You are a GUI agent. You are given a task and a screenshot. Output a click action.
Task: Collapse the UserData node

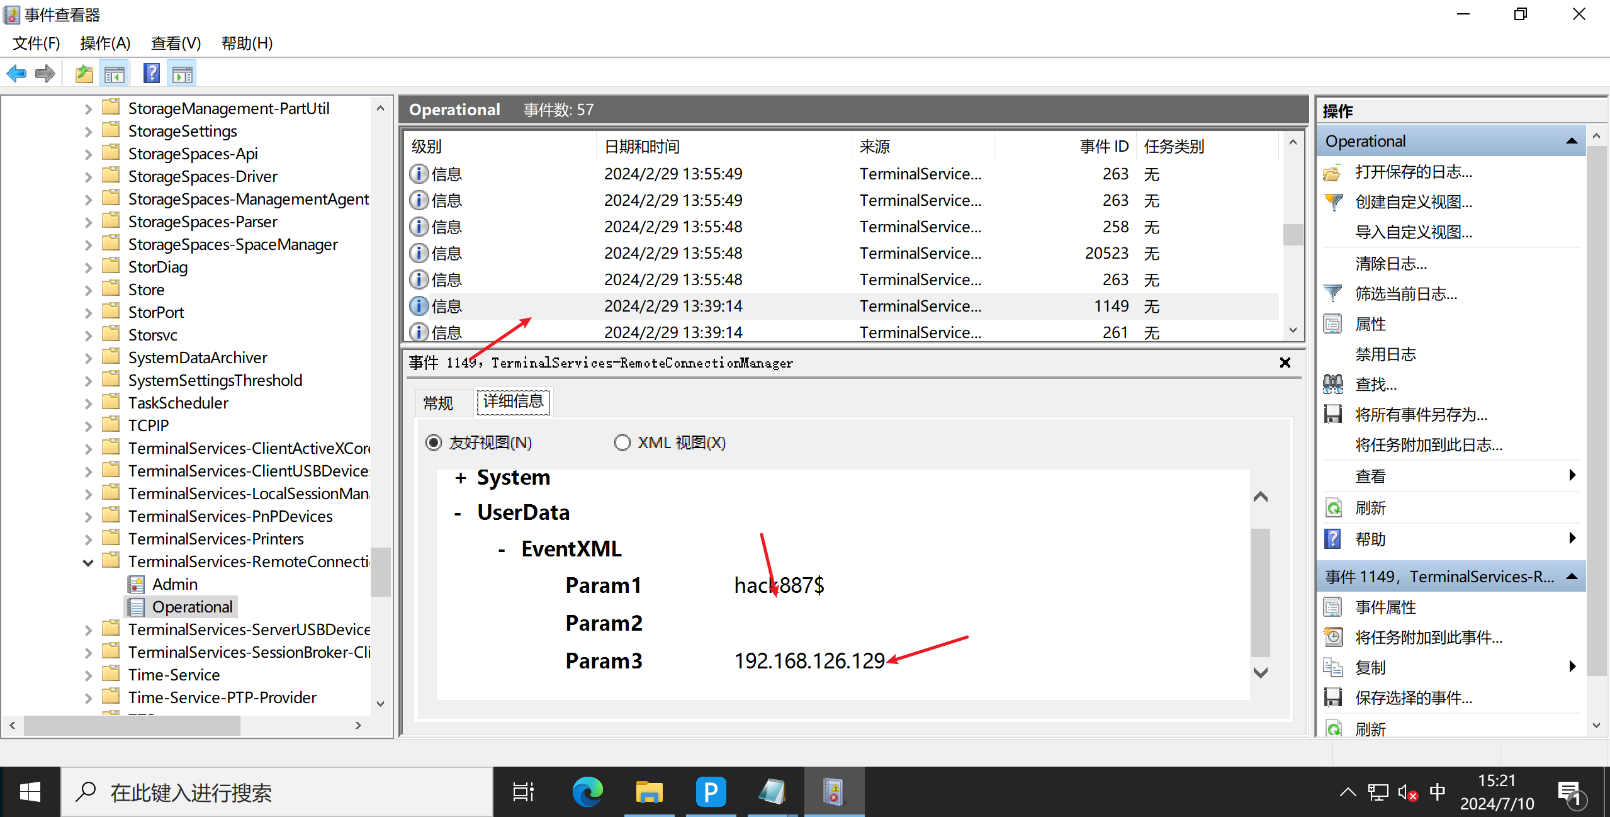458,514
